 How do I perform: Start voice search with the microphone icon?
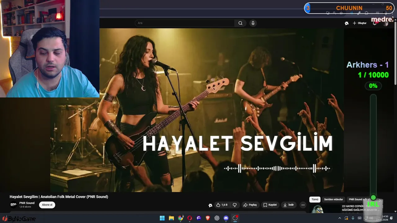point(253,23)
